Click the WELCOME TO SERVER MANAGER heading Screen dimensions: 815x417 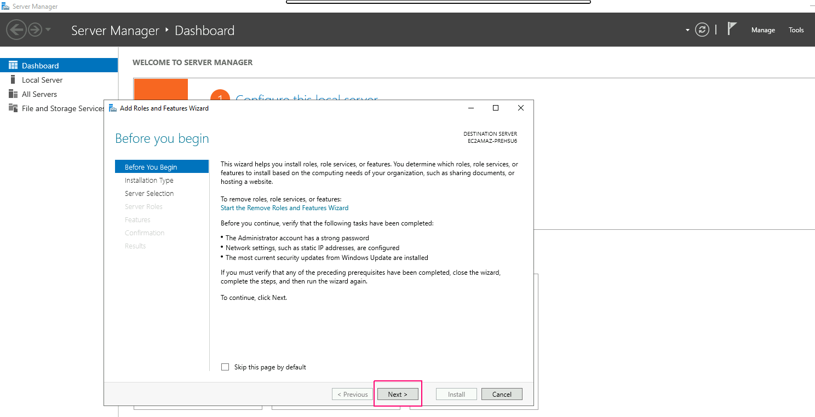pos(193,62)
